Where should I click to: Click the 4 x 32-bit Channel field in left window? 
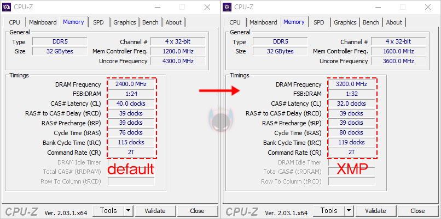(178, 42)
